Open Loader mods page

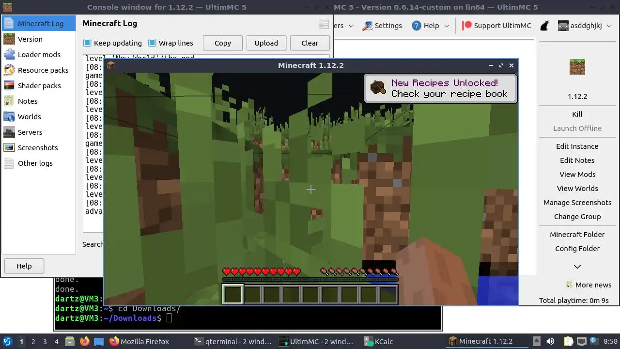tap(39, 55)
